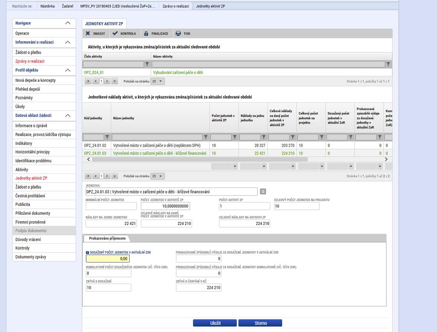437x332 pixels.
Task: Click filter icon for Kód jednotky column
Action: (107, 137)
